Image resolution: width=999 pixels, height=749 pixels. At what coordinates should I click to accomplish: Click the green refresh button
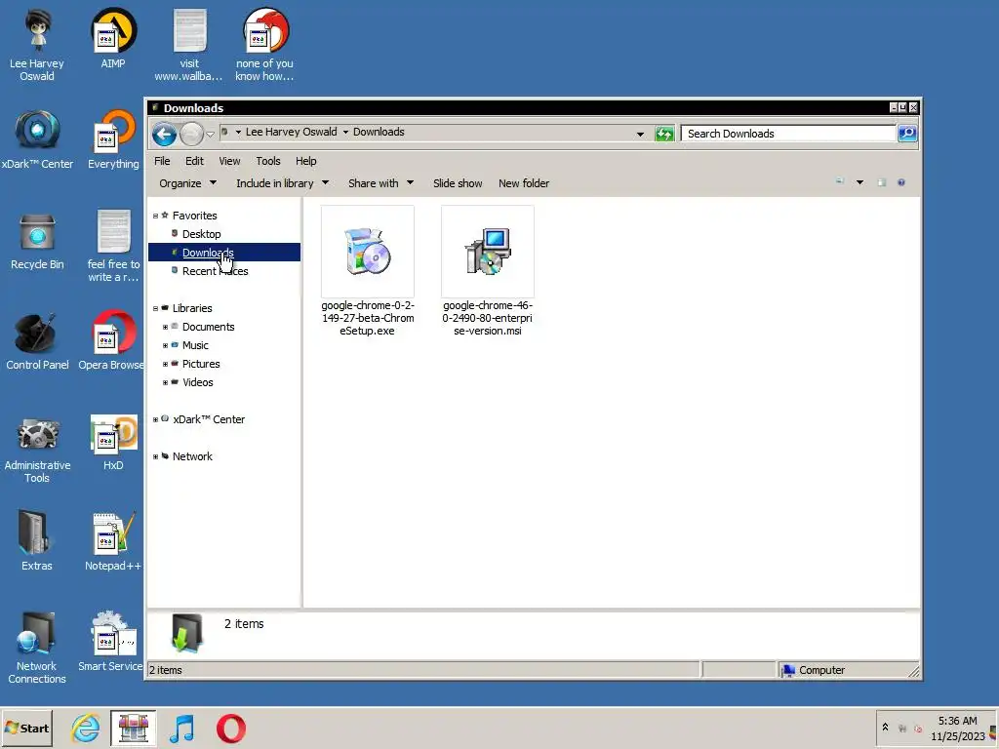[x=664, y=134]
